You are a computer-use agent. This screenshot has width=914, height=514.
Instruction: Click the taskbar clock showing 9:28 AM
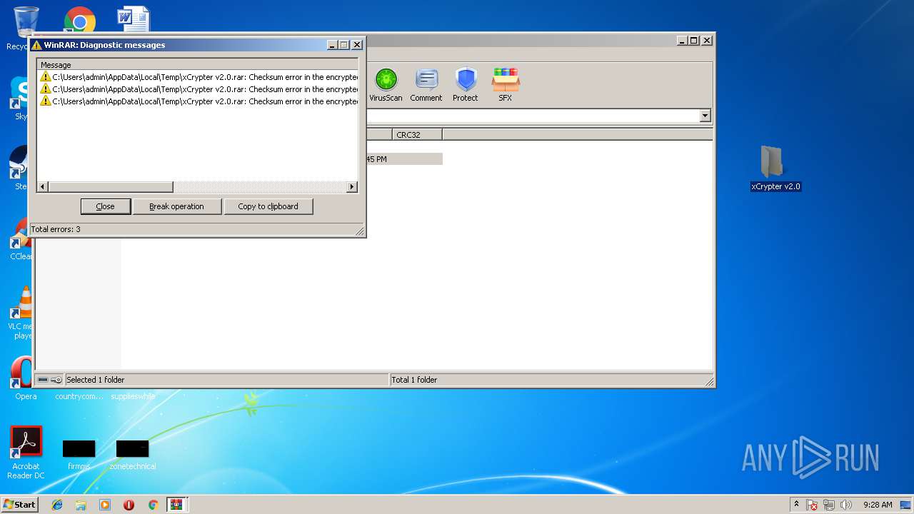tap(878, 505)
